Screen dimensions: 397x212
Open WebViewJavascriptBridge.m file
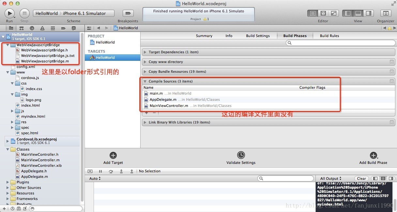[x=45, y=61]
